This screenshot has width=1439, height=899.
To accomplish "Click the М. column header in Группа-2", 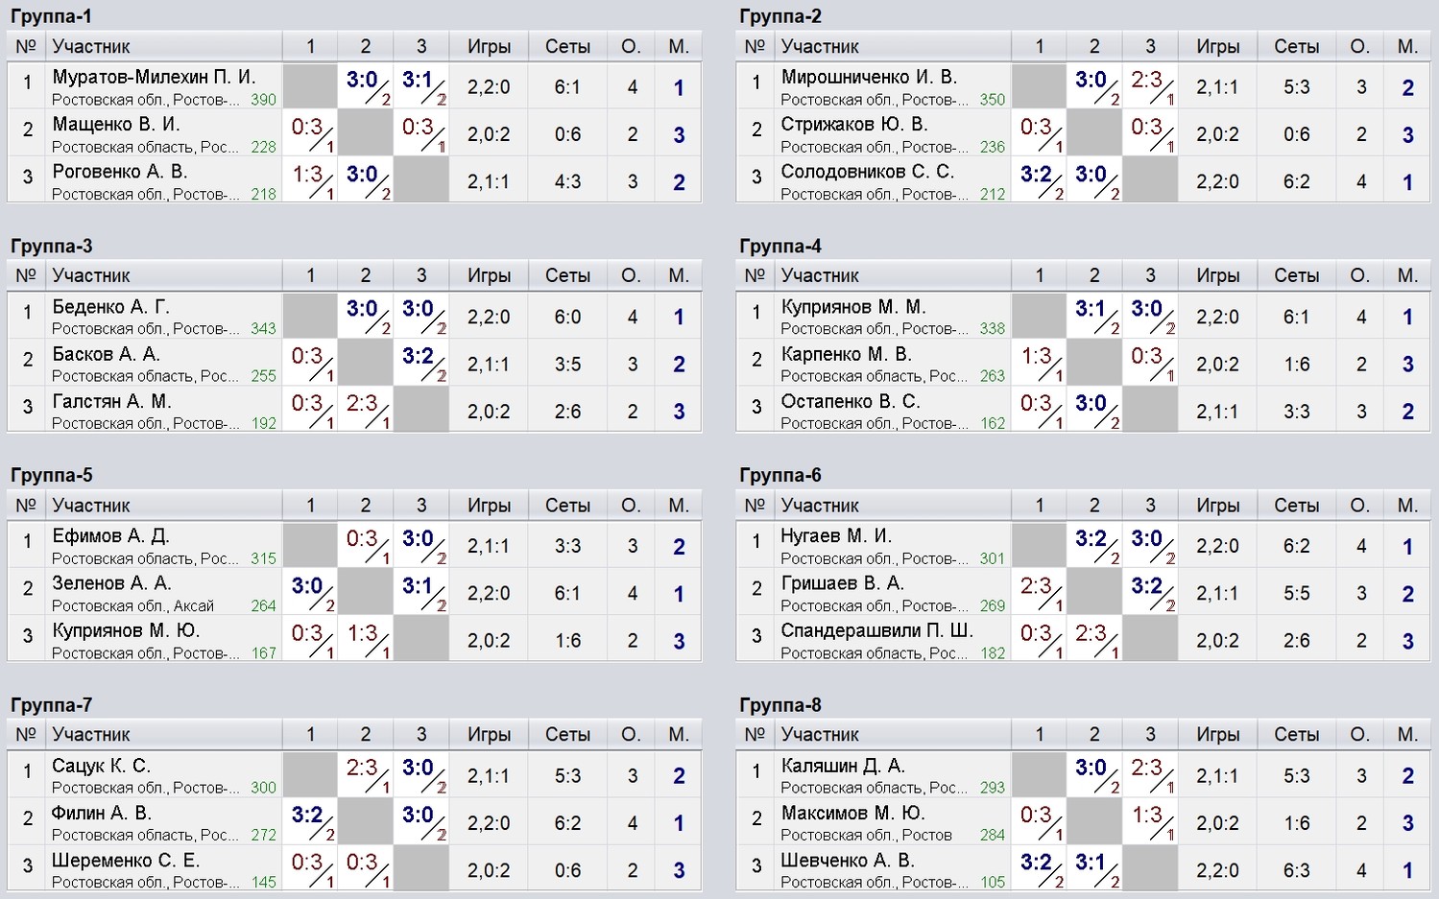I will 1407,46.
